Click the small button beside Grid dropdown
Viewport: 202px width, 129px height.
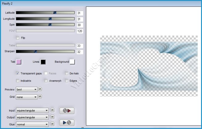pyautogui.click(x=40, y=97)
